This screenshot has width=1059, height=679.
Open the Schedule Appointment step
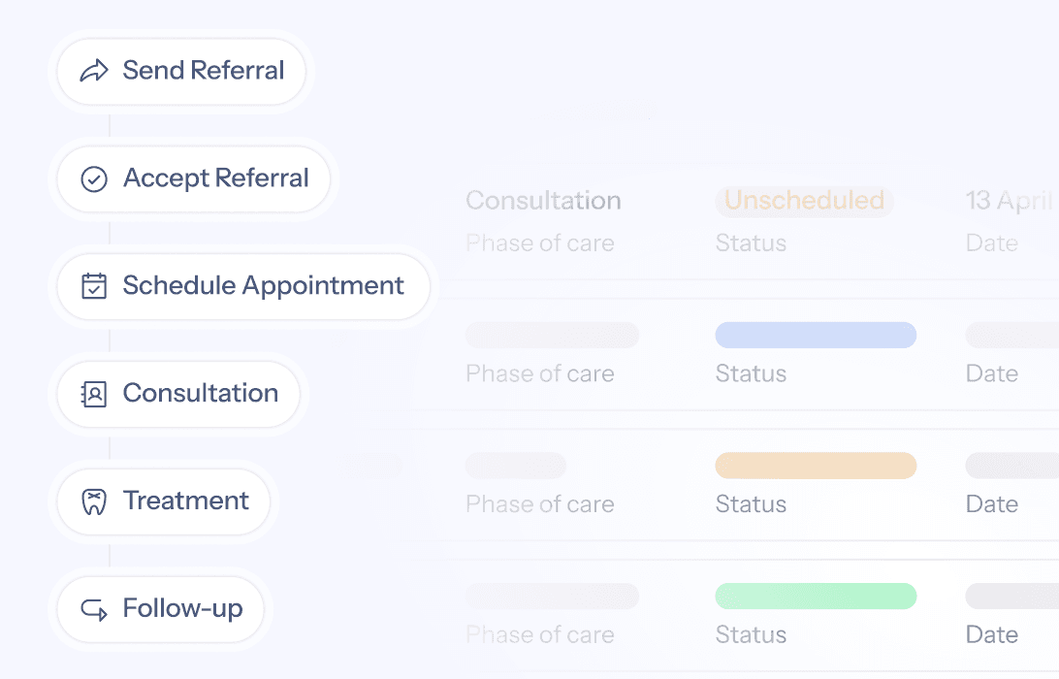pos(263,286)
